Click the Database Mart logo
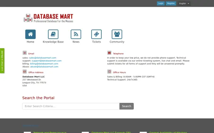Image resolution: width=214 pixels, height=133 pixels. 49,18
